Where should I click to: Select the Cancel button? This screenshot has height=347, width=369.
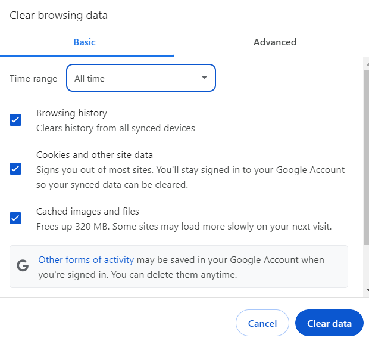[262, 323]
